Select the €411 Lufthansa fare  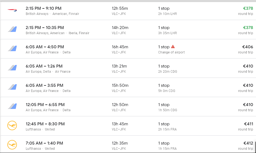pos(248,124)
